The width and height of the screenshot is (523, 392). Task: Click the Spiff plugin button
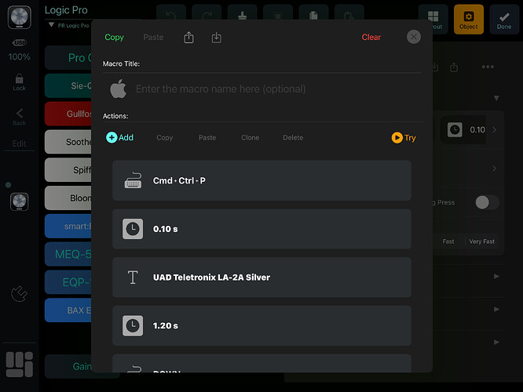(x=68, y=170)
